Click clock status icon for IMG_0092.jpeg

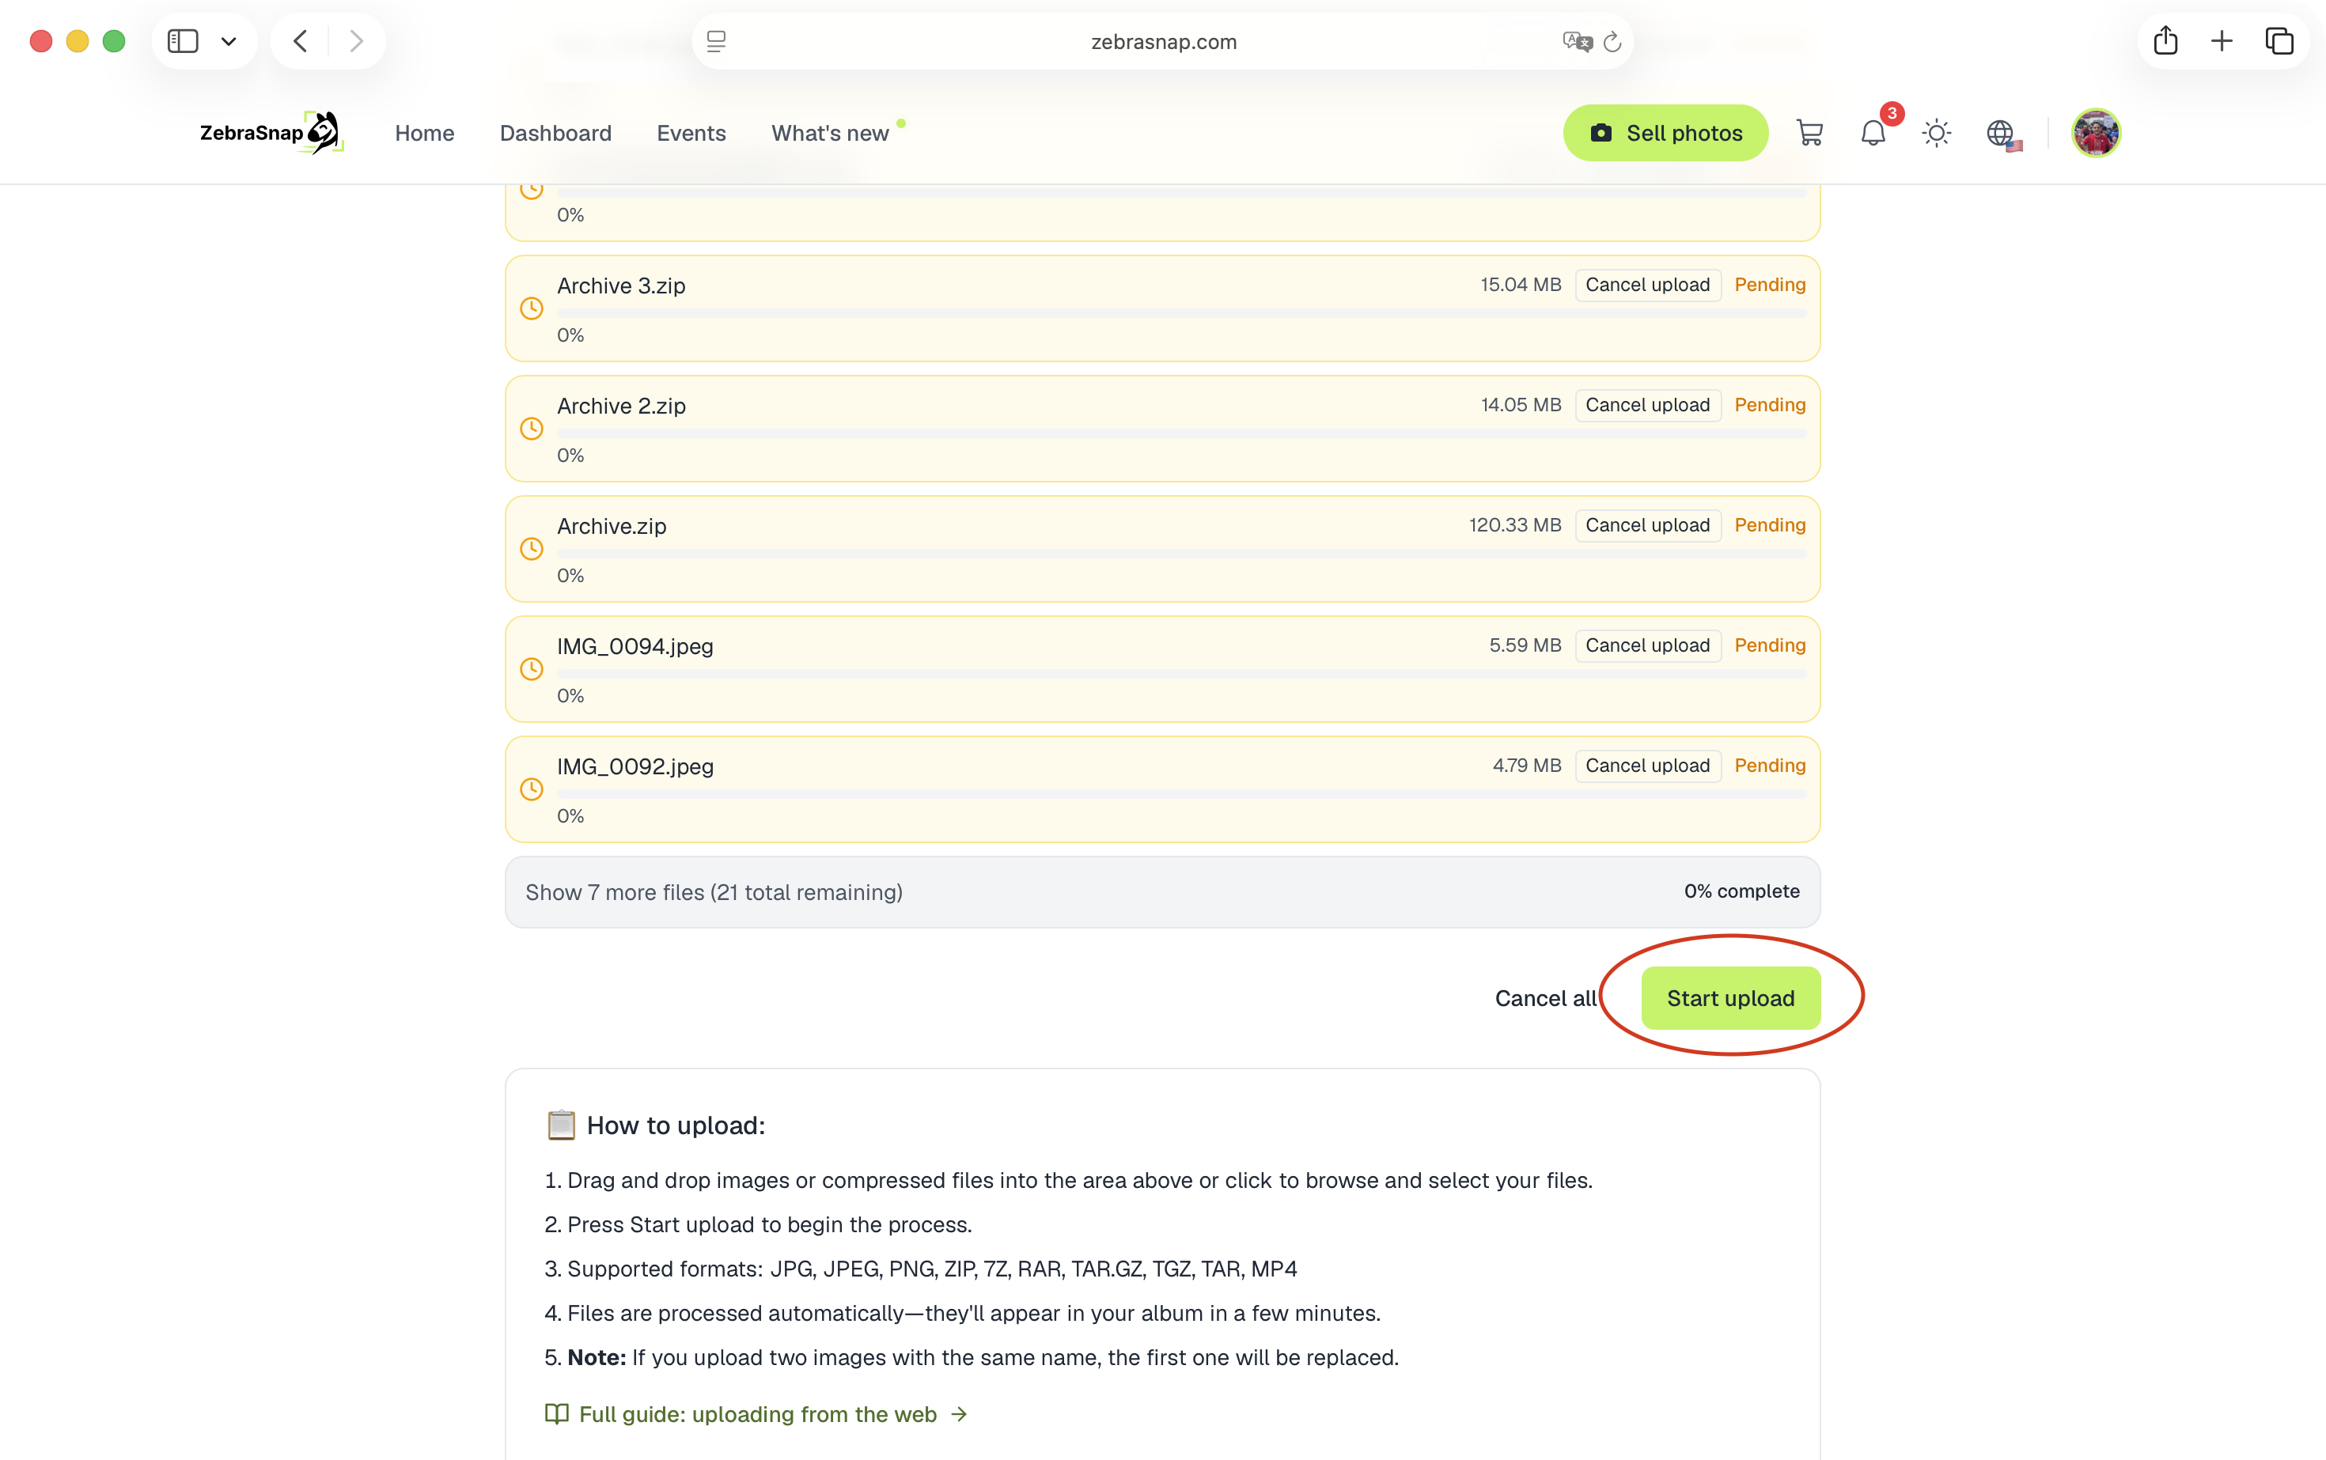(x=532, y=790)
